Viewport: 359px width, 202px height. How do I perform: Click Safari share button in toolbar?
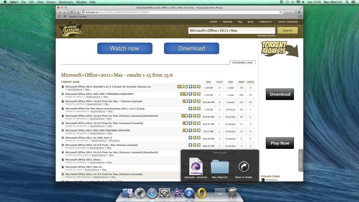71,12
